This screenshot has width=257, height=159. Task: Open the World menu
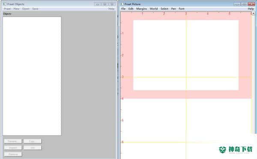click(x=154, y=9)
